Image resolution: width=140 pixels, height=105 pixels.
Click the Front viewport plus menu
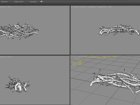73,7
